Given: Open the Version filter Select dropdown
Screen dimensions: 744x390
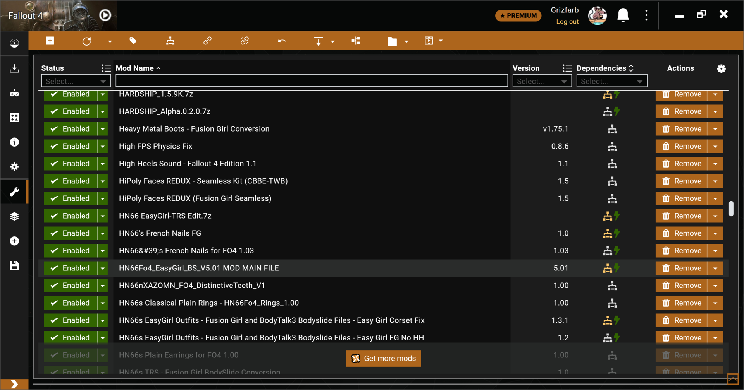Looking at the screenshot, I should pos(542,81).
